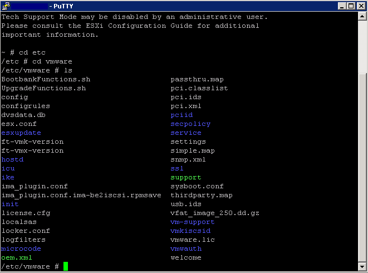Click the blue secpolicy directory name
This screenshot has height=273, width=368.
(x=190, y=124)
